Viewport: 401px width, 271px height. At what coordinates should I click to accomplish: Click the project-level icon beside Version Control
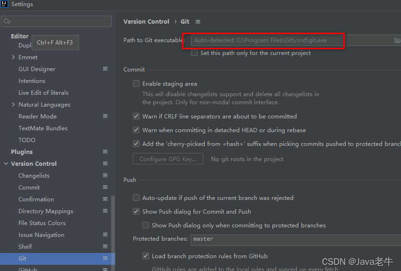click(x=105, y=163)
